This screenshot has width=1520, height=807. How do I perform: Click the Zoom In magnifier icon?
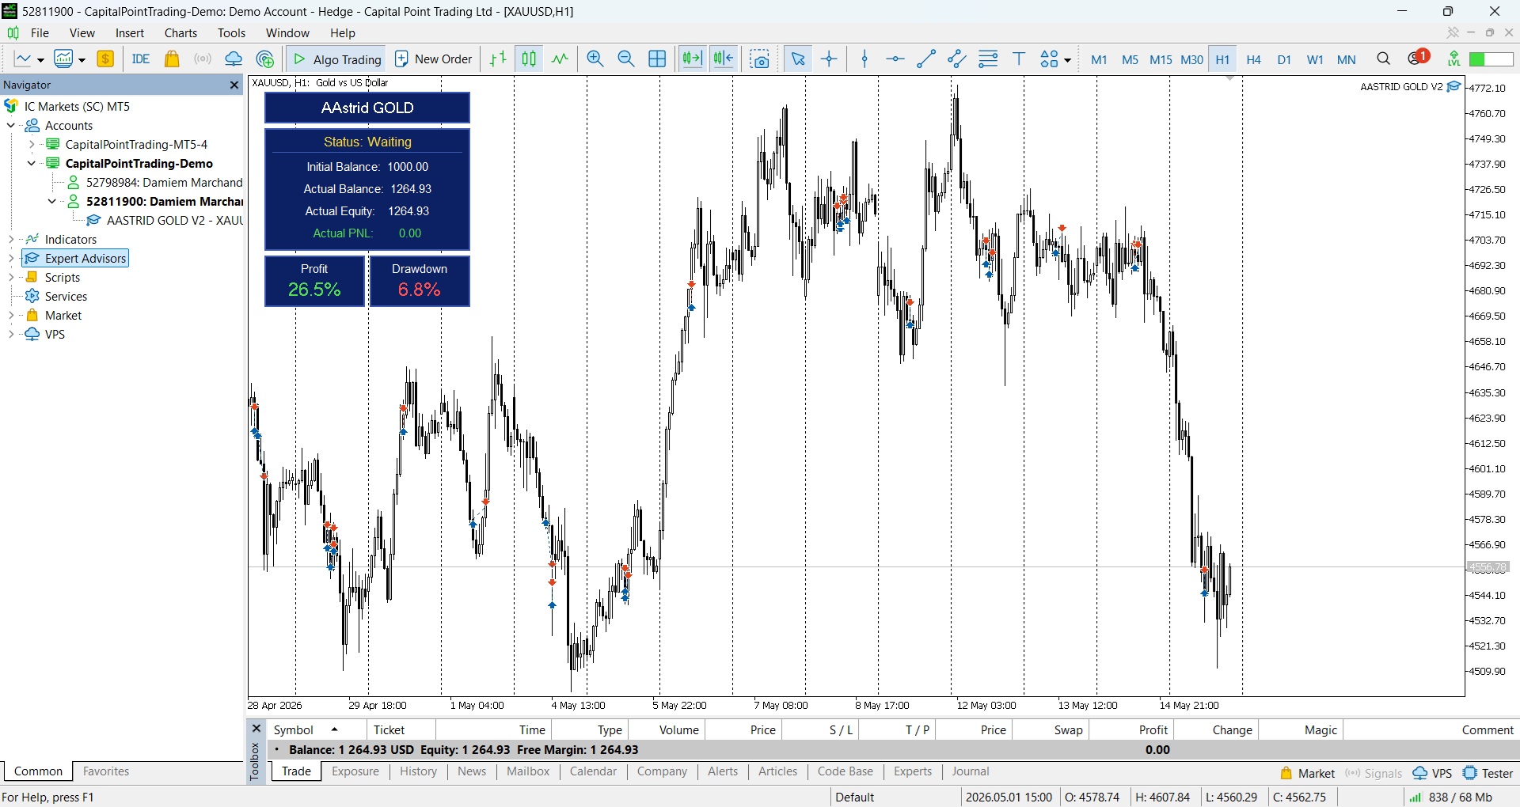595,59
